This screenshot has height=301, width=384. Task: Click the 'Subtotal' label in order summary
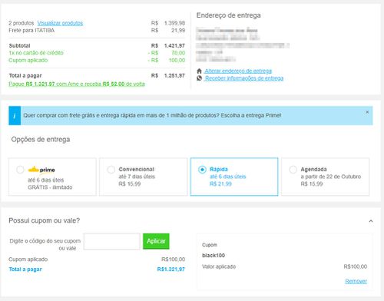pyautogui.click(x=19, y=46)
